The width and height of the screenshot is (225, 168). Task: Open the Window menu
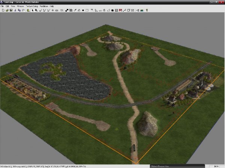21,6
